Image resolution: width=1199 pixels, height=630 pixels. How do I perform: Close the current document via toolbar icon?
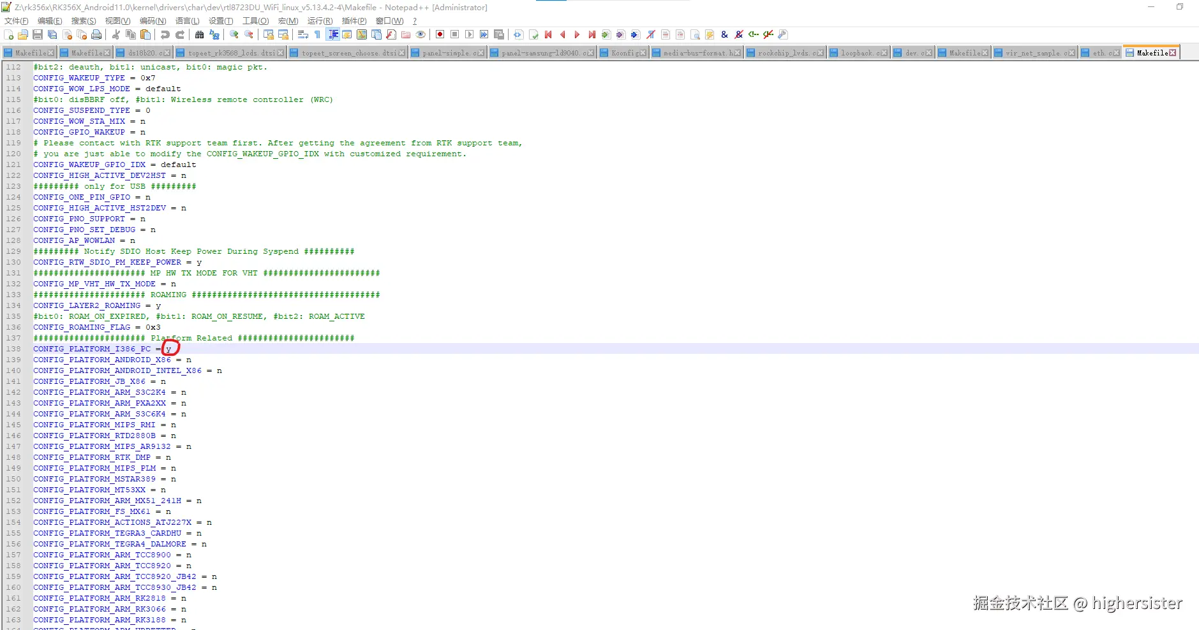coord(67,34)
